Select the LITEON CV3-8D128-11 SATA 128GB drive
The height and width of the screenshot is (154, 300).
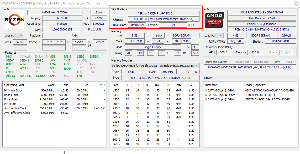pyautogui.click(x=269, y=99)
